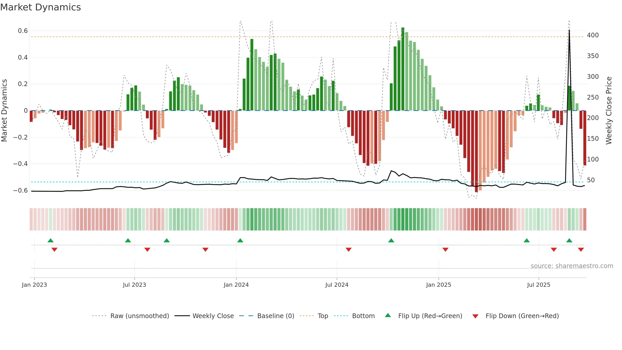Image resolution: width=622 pixels, height=350 pixels.
Task: Toggle Flip Down (Green→Red) legend entry
Action: pos(515,316)
